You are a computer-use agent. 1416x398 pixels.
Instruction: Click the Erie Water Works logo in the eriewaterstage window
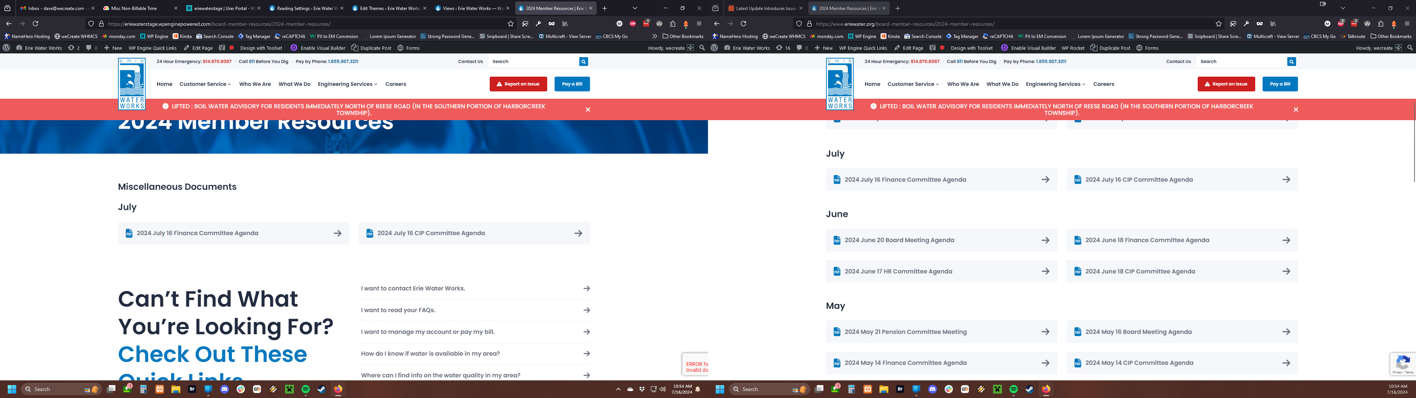pos(132,84)
